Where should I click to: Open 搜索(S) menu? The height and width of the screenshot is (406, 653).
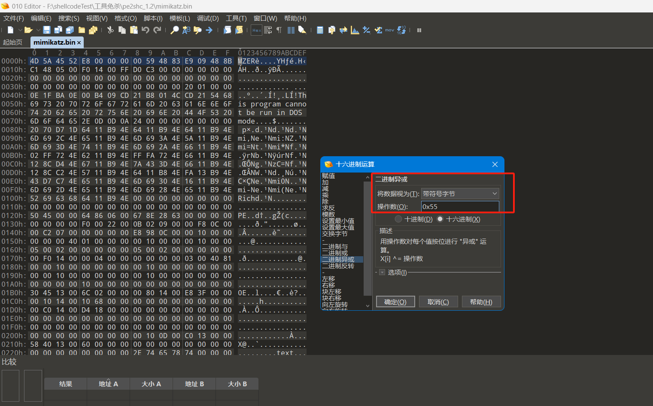[69, 18]
